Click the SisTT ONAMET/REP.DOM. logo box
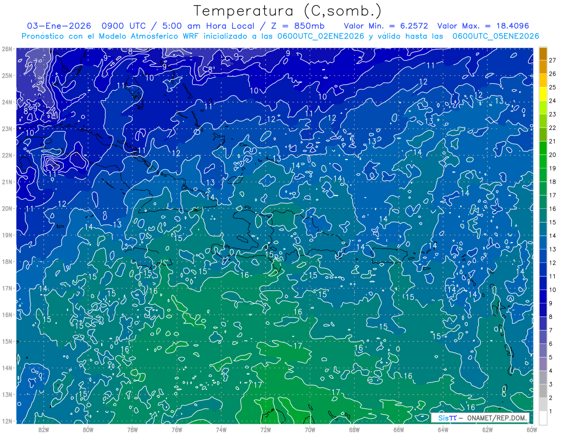The height and width of the screenshot is (436, 565). pyautogui.click(x=480, y=418)
